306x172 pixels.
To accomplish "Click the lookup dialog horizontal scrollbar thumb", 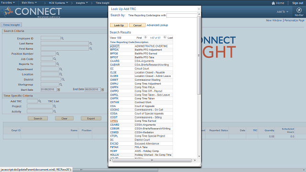I will (x=152, y=161).
